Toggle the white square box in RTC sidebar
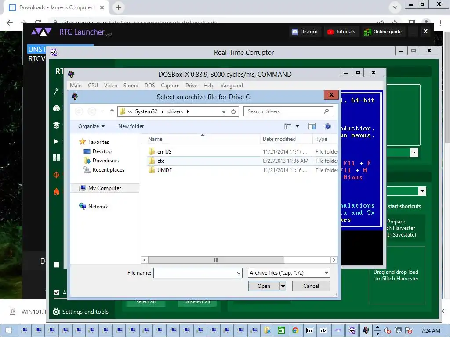The image size is (450, 337). pos(57,265)
